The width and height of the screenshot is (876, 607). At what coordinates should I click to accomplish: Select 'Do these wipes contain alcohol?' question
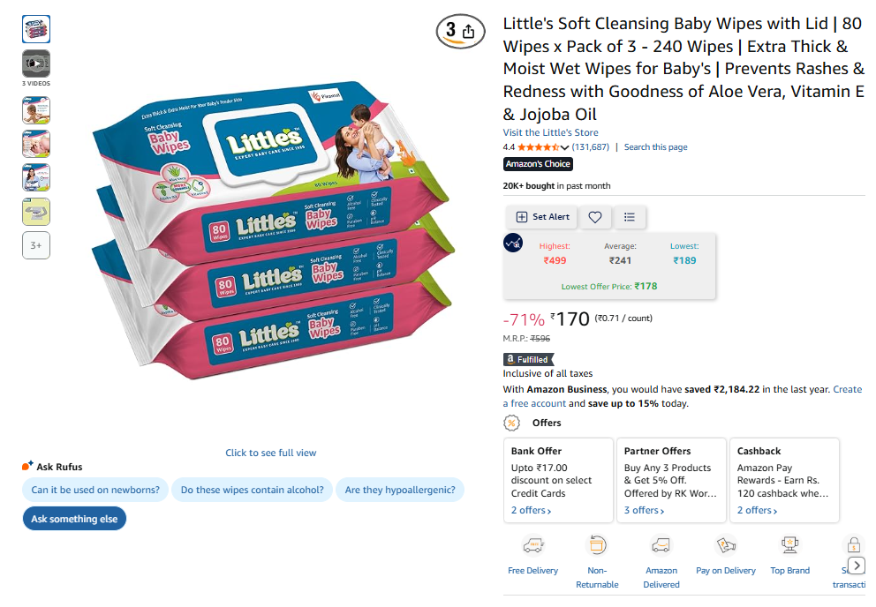point(252,490)
